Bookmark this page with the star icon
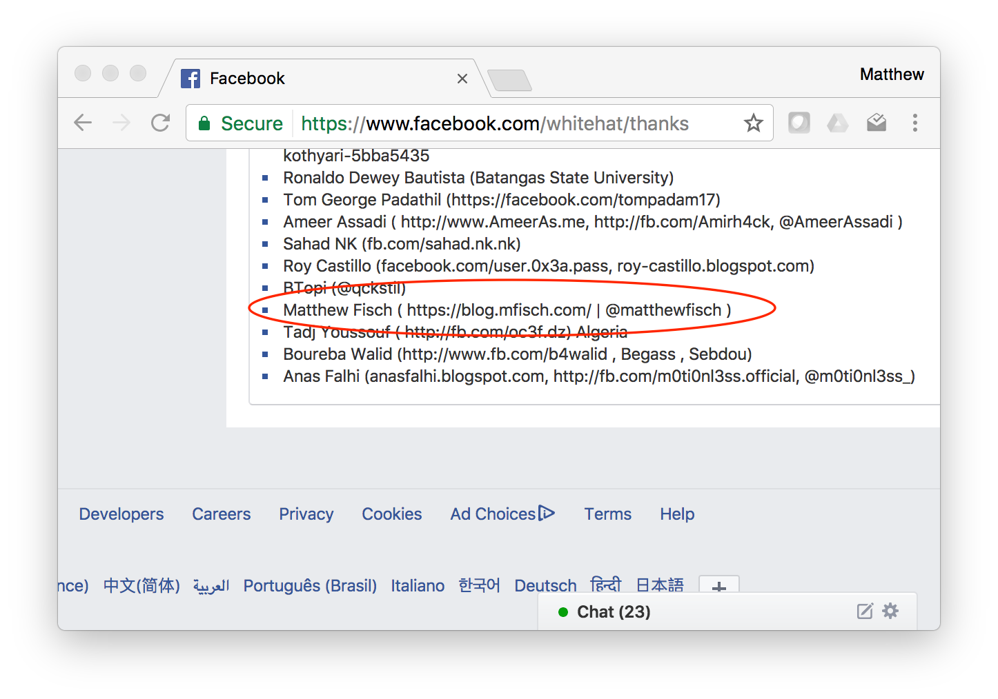The image size is (998, 699). point(753,123)
